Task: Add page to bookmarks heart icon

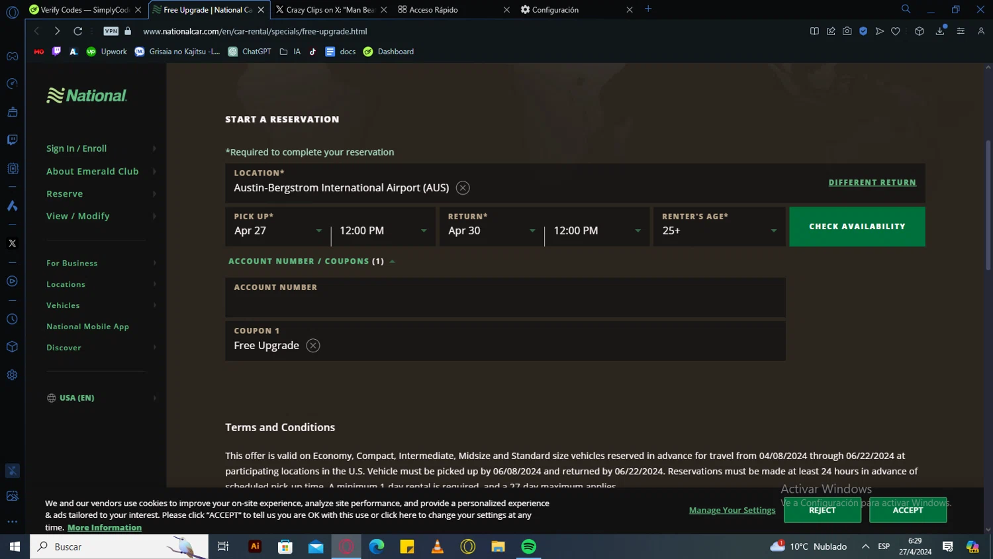Action: click(x=896, y=31)
